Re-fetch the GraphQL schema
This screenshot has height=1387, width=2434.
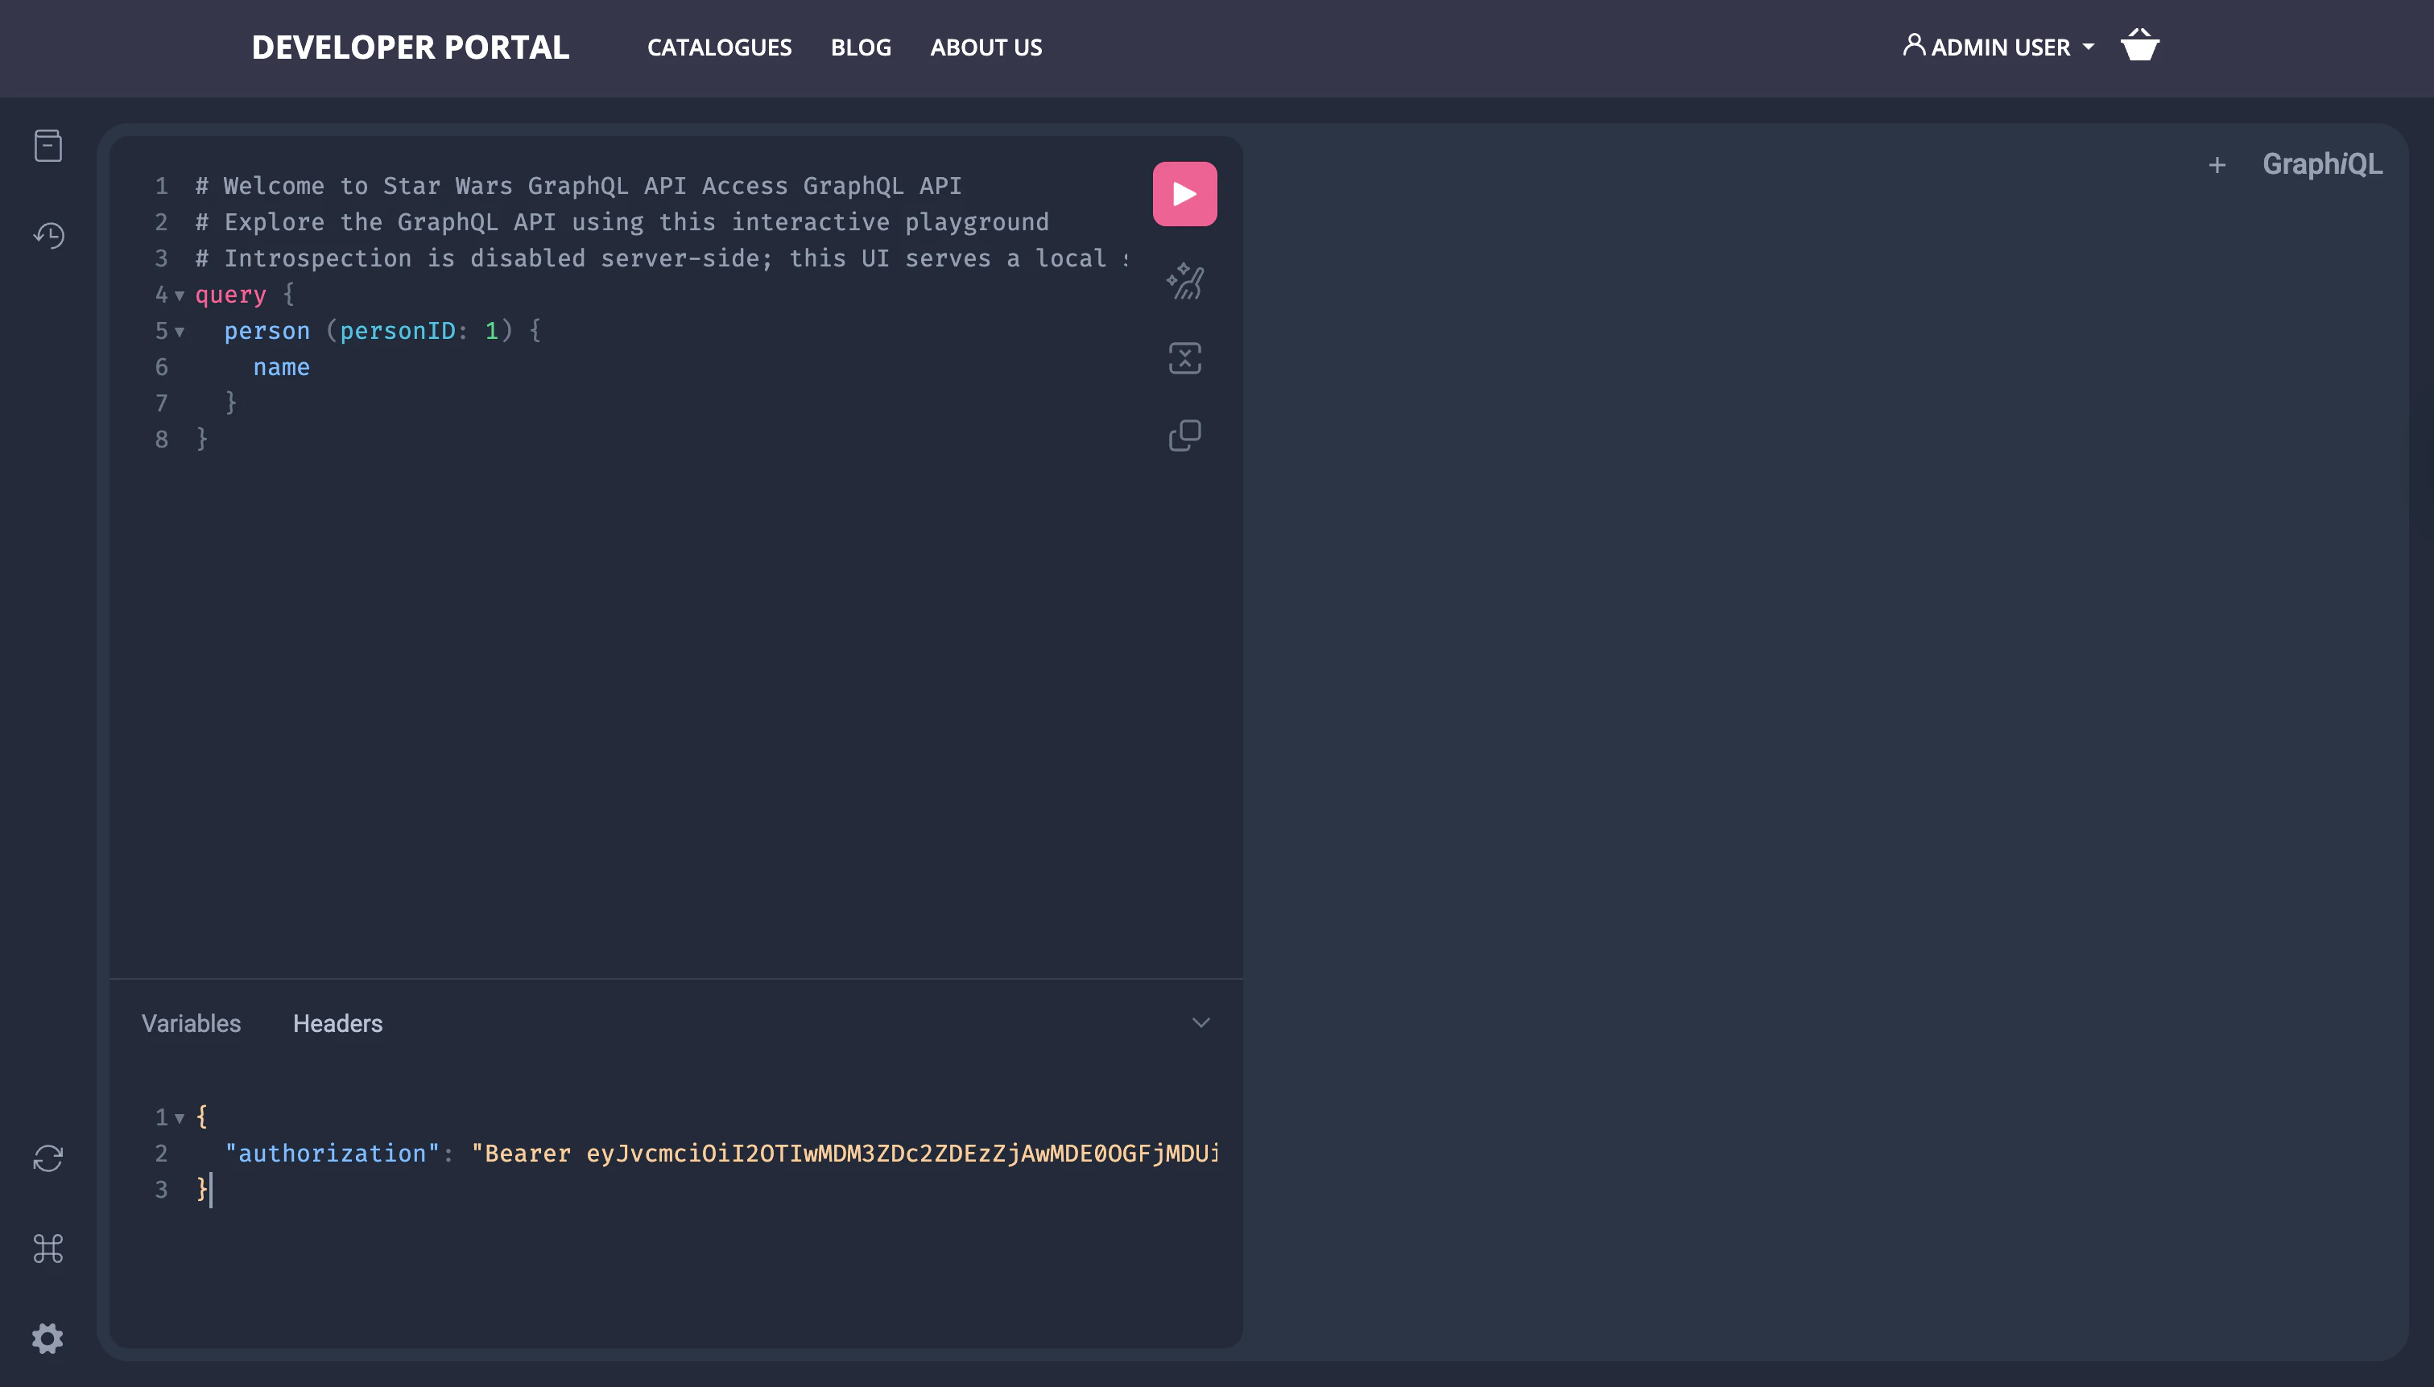[48, 1158]
